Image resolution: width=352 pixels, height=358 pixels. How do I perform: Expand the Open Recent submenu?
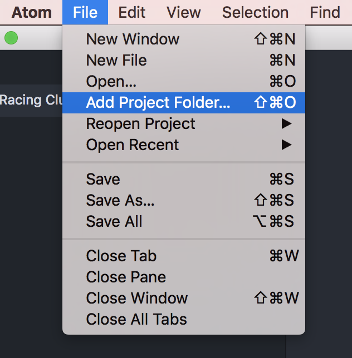(133, 145)
